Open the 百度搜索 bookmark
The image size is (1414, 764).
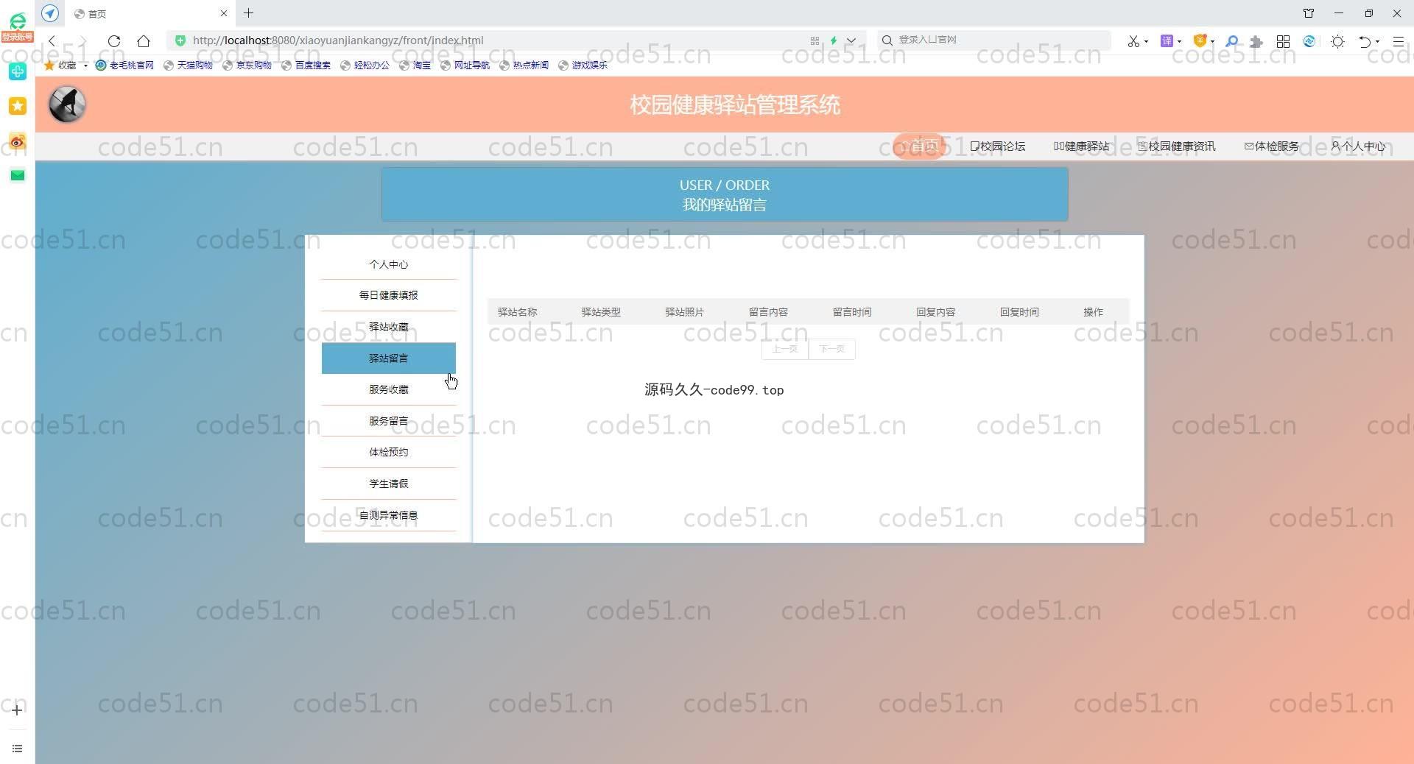pyautogui.click(x=306, y=66)
